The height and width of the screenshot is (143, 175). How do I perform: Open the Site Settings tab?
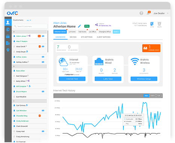pyautogui.click(x=87, y=37)
